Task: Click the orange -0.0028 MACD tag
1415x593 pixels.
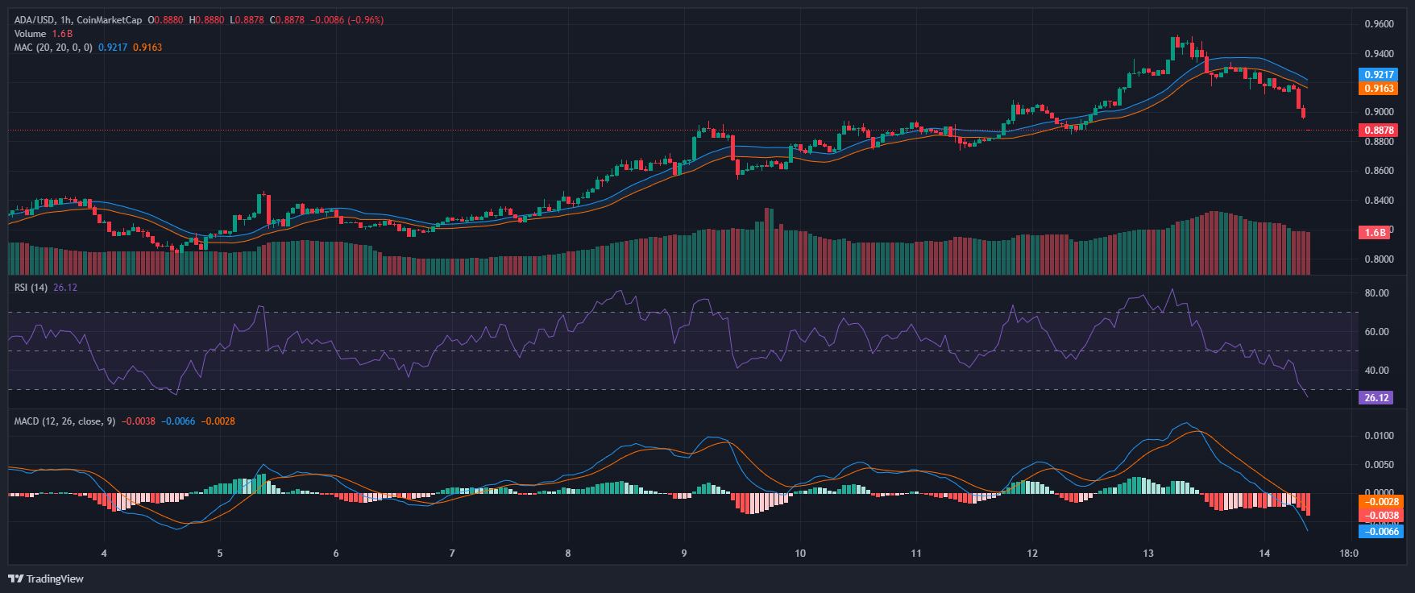Action: (1380, 502)
